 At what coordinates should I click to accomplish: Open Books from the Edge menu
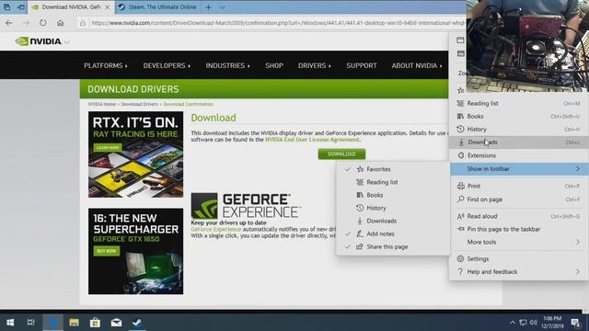519,117
